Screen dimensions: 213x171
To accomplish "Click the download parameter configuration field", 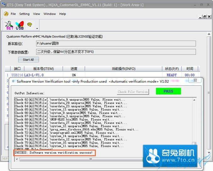I will 116,52.
